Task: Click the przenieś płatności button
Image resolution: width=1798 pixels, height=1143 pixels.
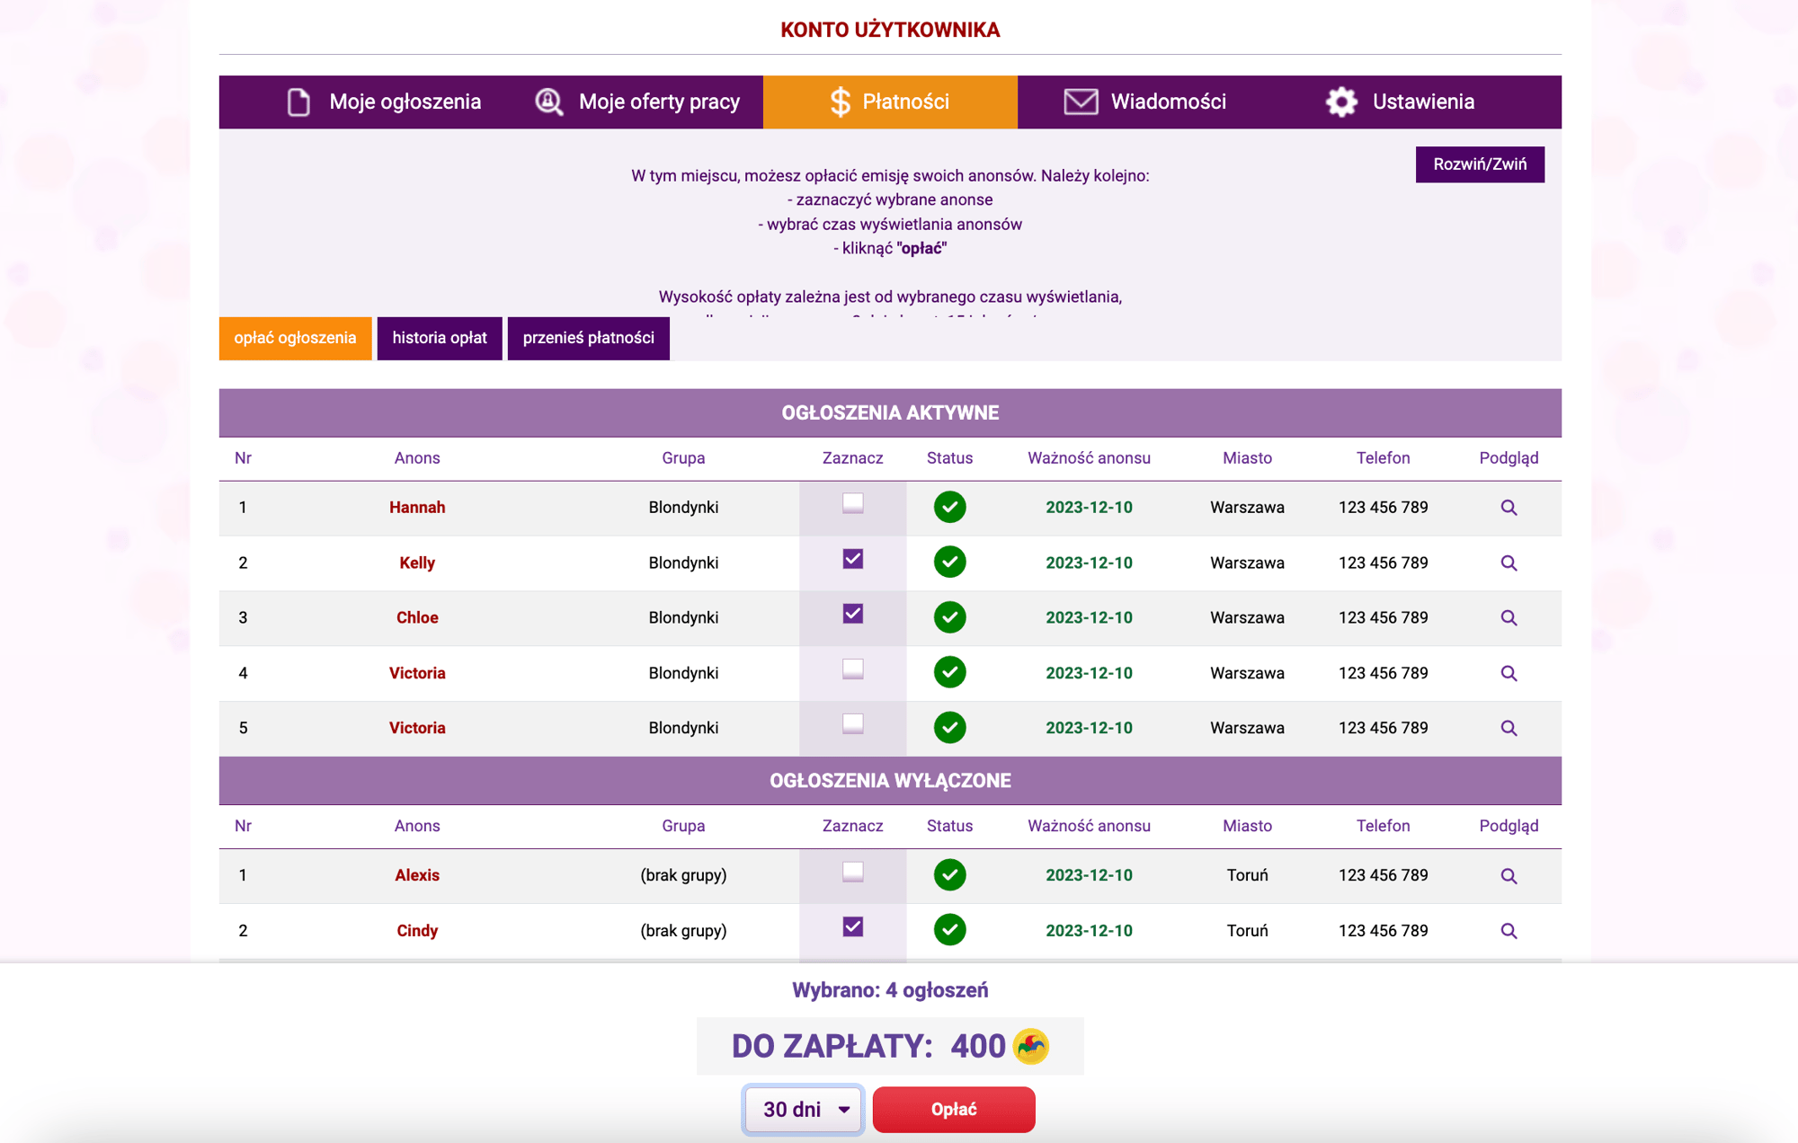Action: pyautogui.click(x=588, y=338)
